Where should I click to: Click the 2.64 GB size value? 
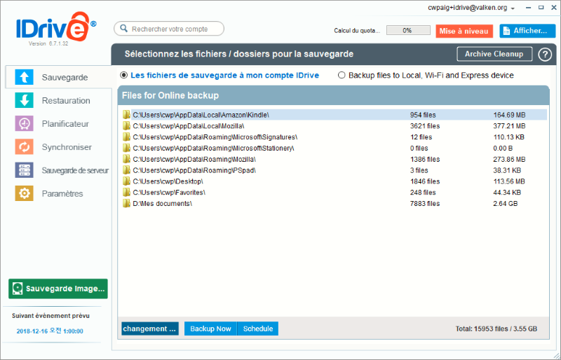(x=505, y=203)
